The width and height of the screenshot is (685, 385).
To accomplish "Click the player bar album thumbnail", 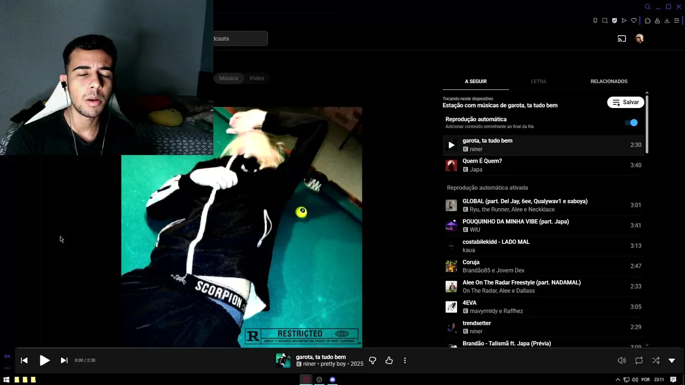I will tap(283, 360).
